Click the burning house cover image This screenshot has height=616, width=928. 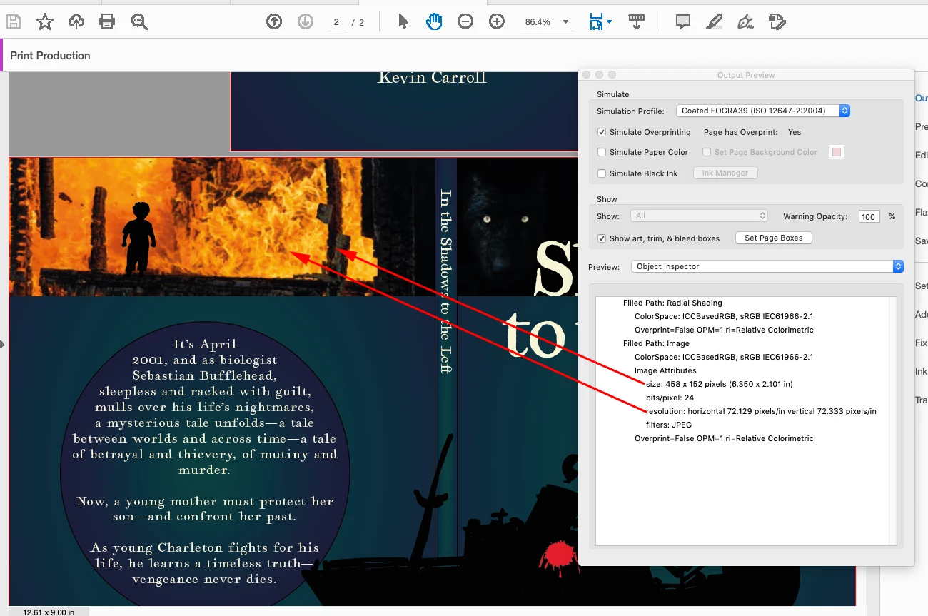pyautogui.click(x=222, y=226)
